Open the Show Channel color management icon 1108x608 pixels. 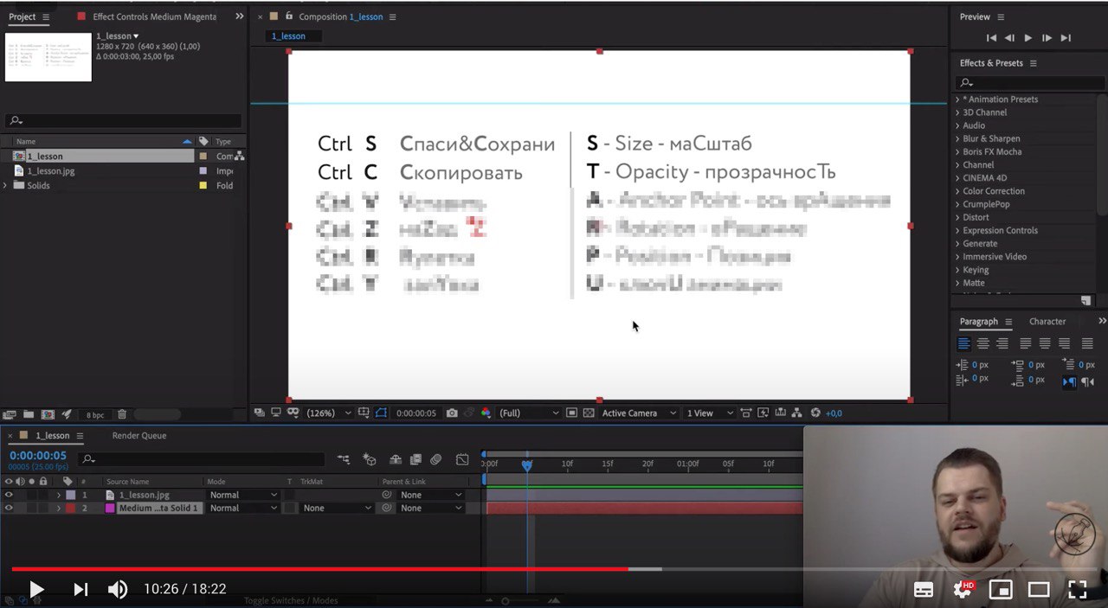pos(486,413)
